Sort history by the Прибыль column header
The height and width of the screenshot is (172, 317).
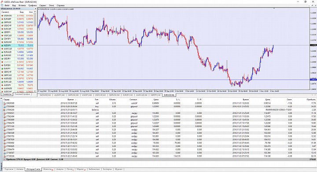(311, 100)
